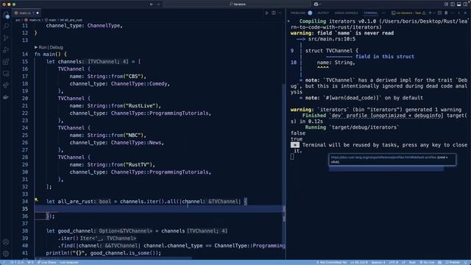Open Source Control view
Viewport: 471px width, 265px height.
6,38
